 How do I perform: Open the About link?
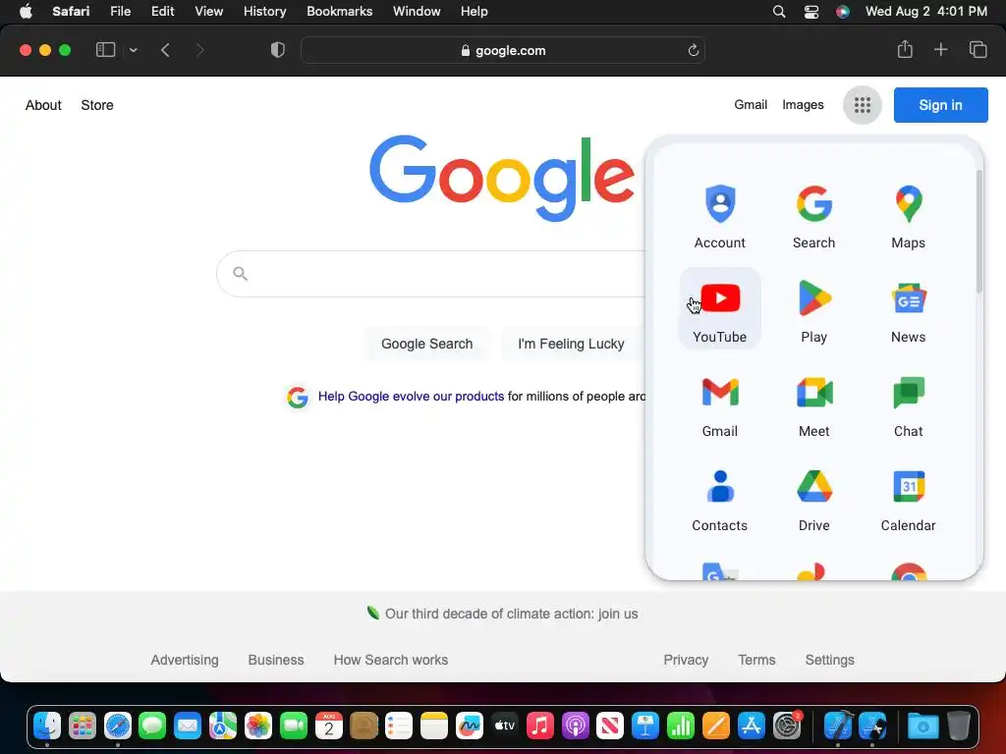point(43,105)
